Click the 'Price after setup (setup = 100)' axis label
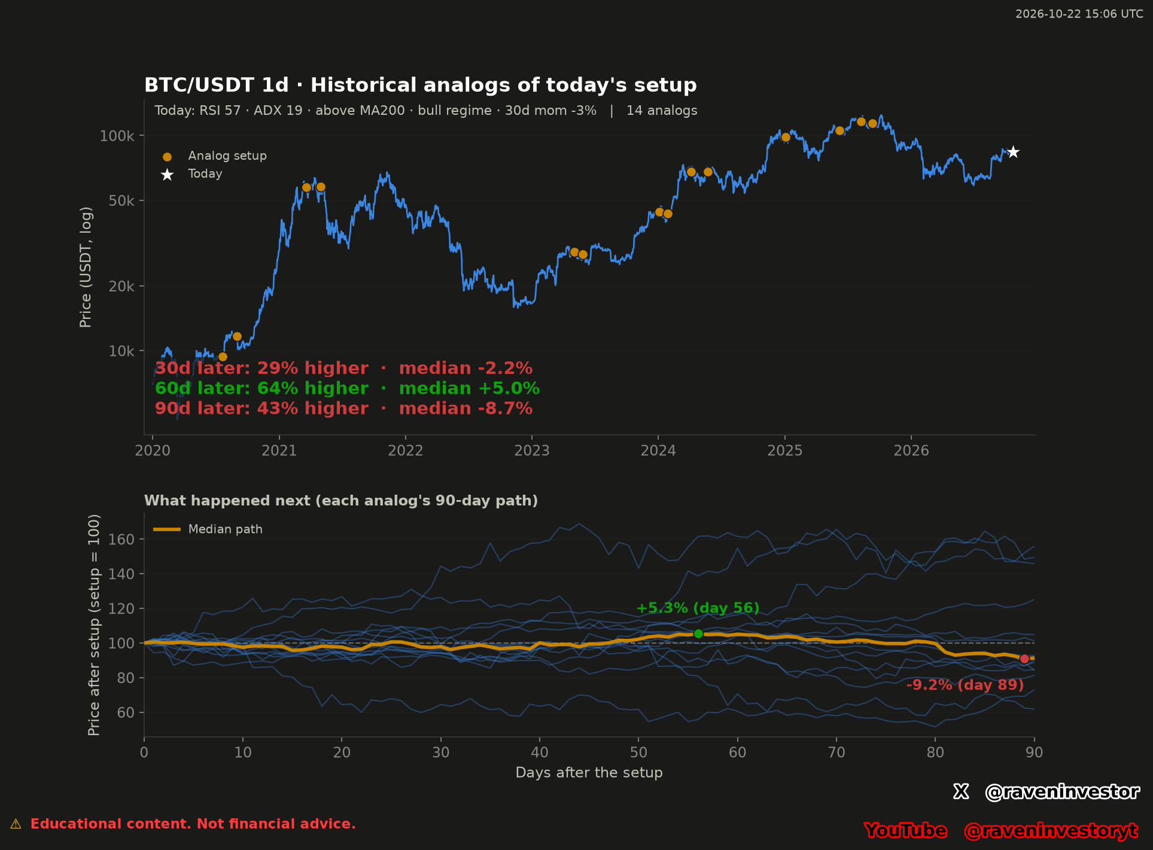Screen dimensions: 1153x850 coord(94,625)
